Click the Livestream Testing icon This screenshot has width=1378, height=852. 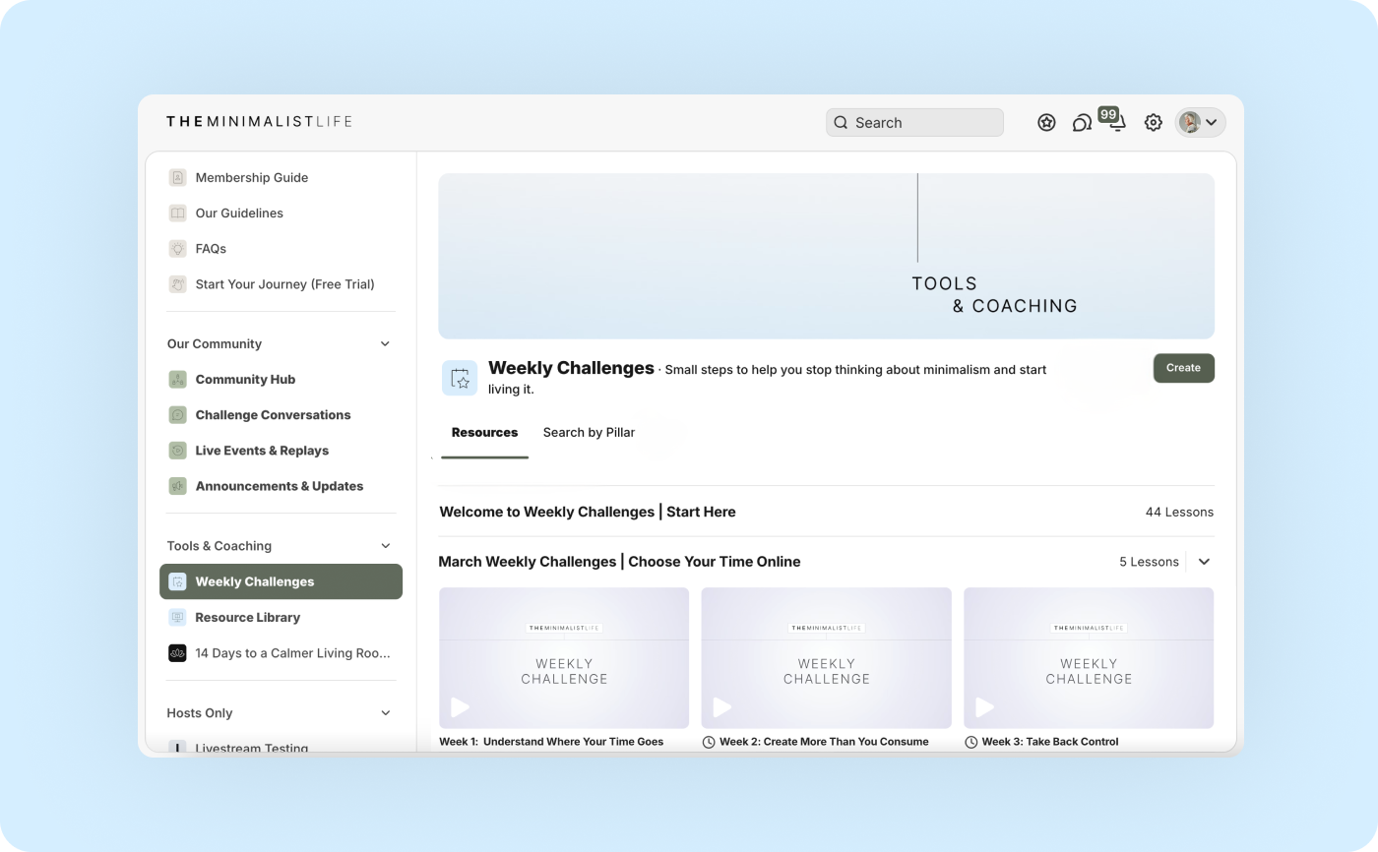coord(177,748)
